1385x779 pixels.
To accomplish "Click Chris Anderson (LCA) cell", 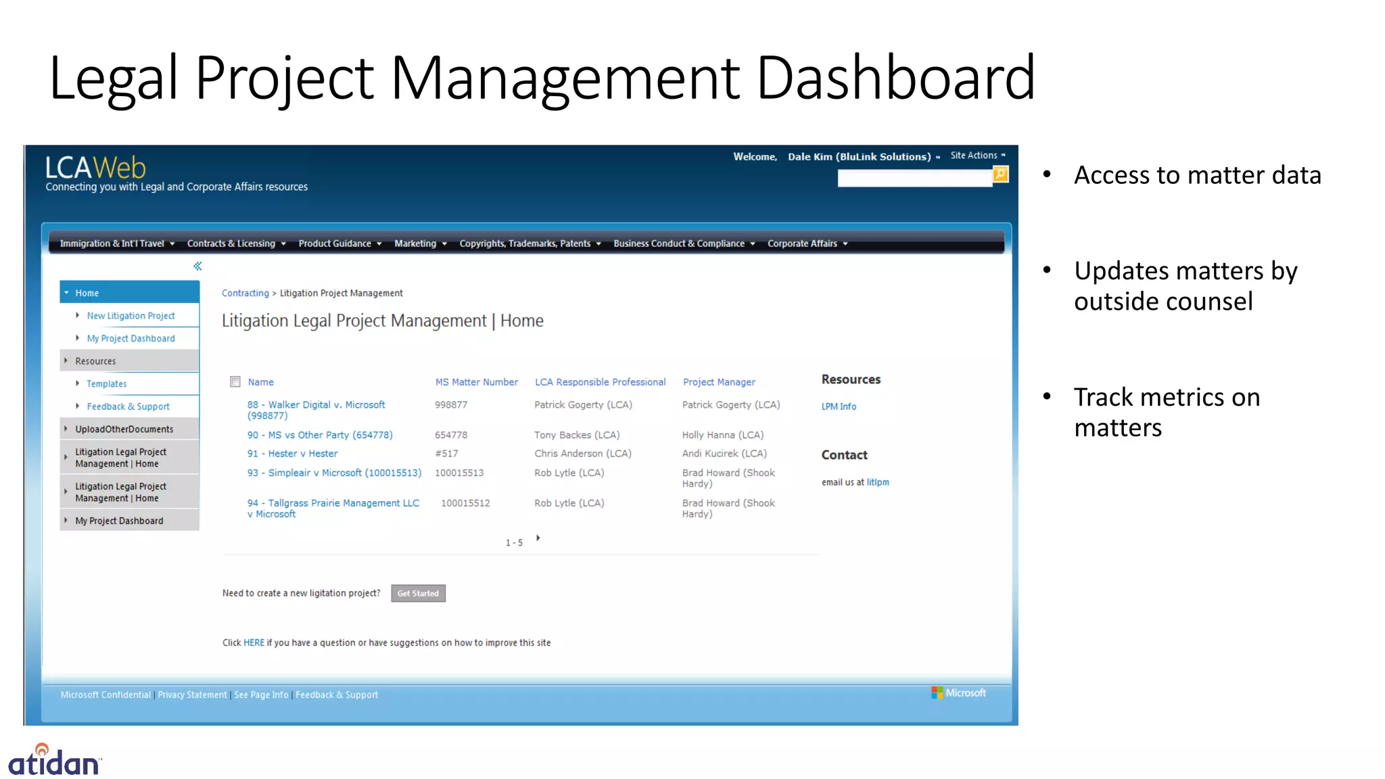I will pos(583,454).
